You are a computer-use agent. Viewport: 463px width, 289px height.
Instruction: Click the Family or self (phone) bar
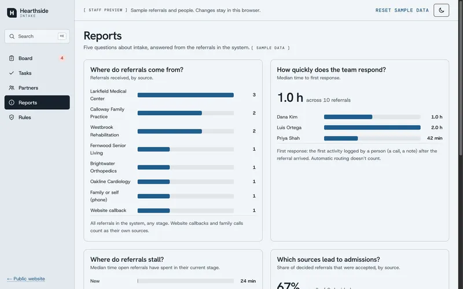click(185, 196)
